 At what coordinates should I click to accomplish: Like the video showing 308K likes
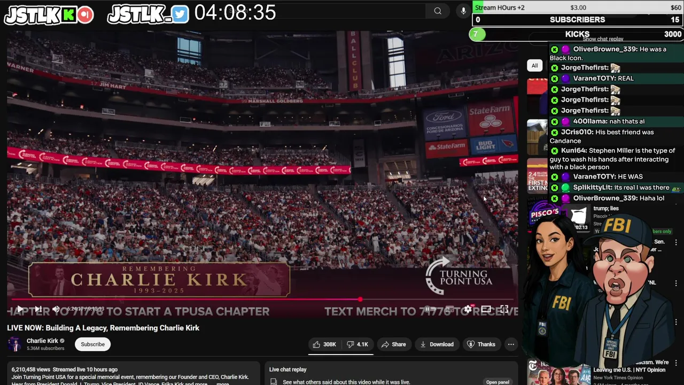click(324, 344)
